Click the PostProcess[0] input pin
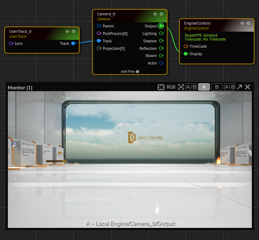 [x=99, y=33]
